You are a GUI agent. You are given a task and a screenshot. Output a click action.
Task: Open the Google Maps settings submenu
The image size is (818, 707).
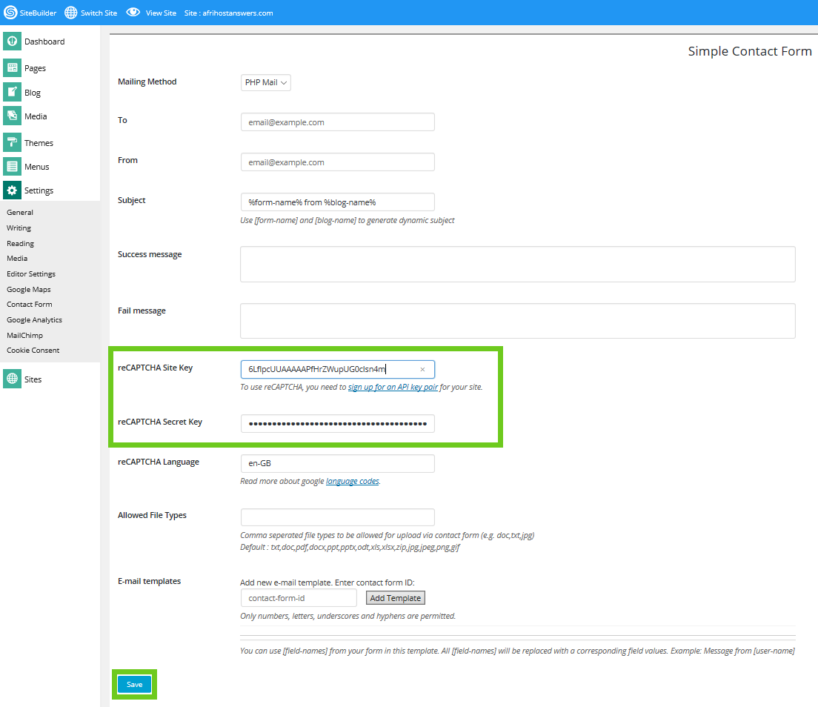(29, 289)
